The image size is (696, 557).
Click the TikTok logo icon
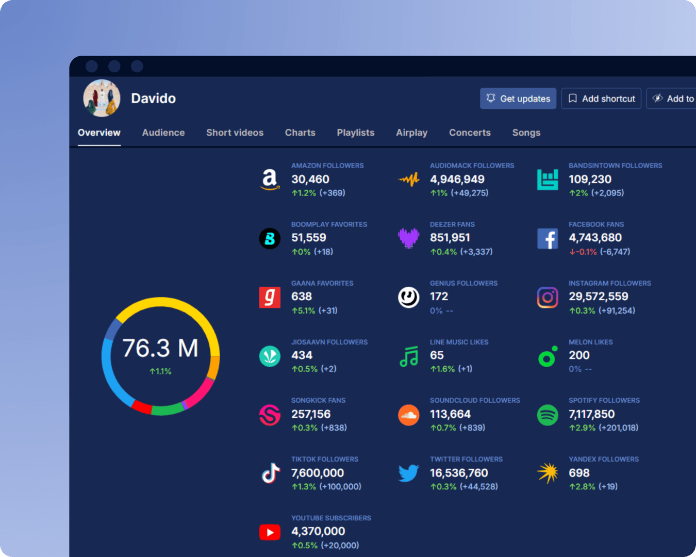pyautogui.click(x=270, y=473)
